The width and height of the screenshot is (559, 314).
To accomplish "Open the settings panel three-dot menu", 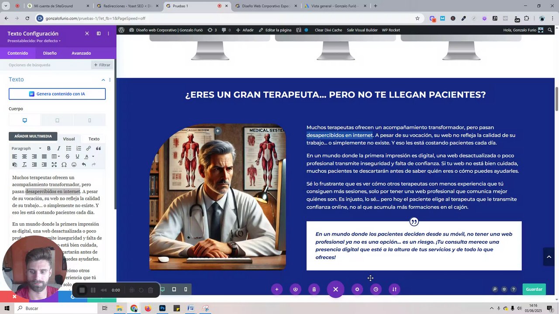I will [x=108, y=34].
